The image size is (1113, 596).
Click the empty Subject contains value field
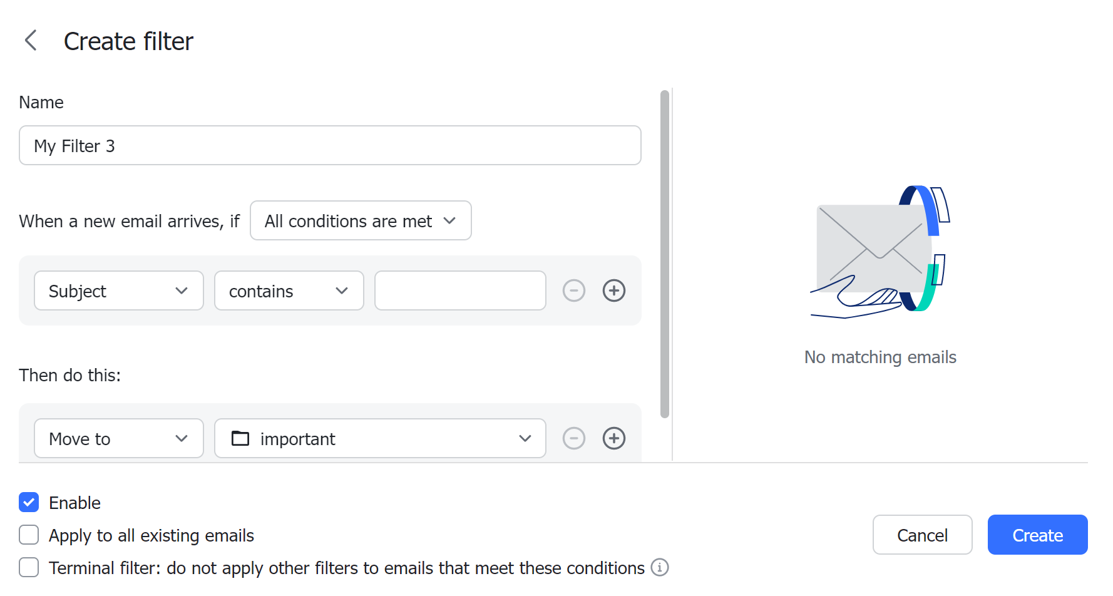pos(459,290)
